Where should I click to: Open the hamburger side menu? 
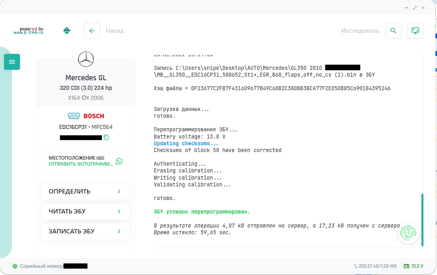tap(12, 62)
